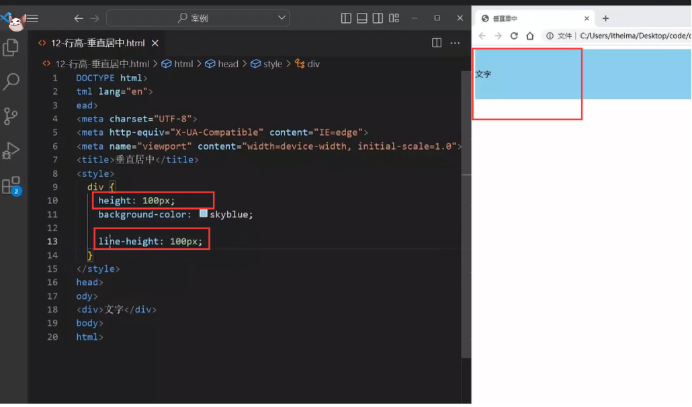The image size is (692, 407).
Task: Click the split editor icon
Action: 437,43
